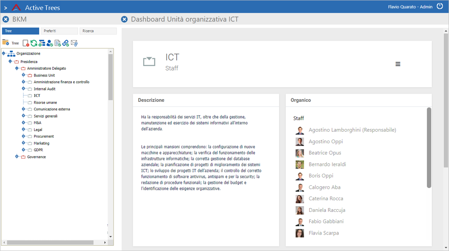Click the ICT unit box icon in header card

tap(149, 61)
